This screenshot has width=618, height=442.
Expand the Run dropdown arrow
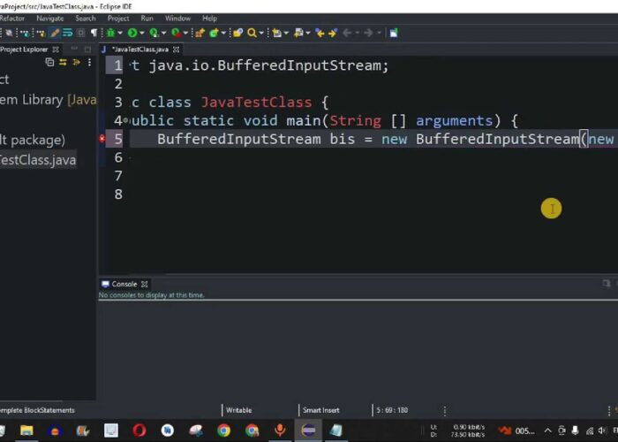coord(142,34)
